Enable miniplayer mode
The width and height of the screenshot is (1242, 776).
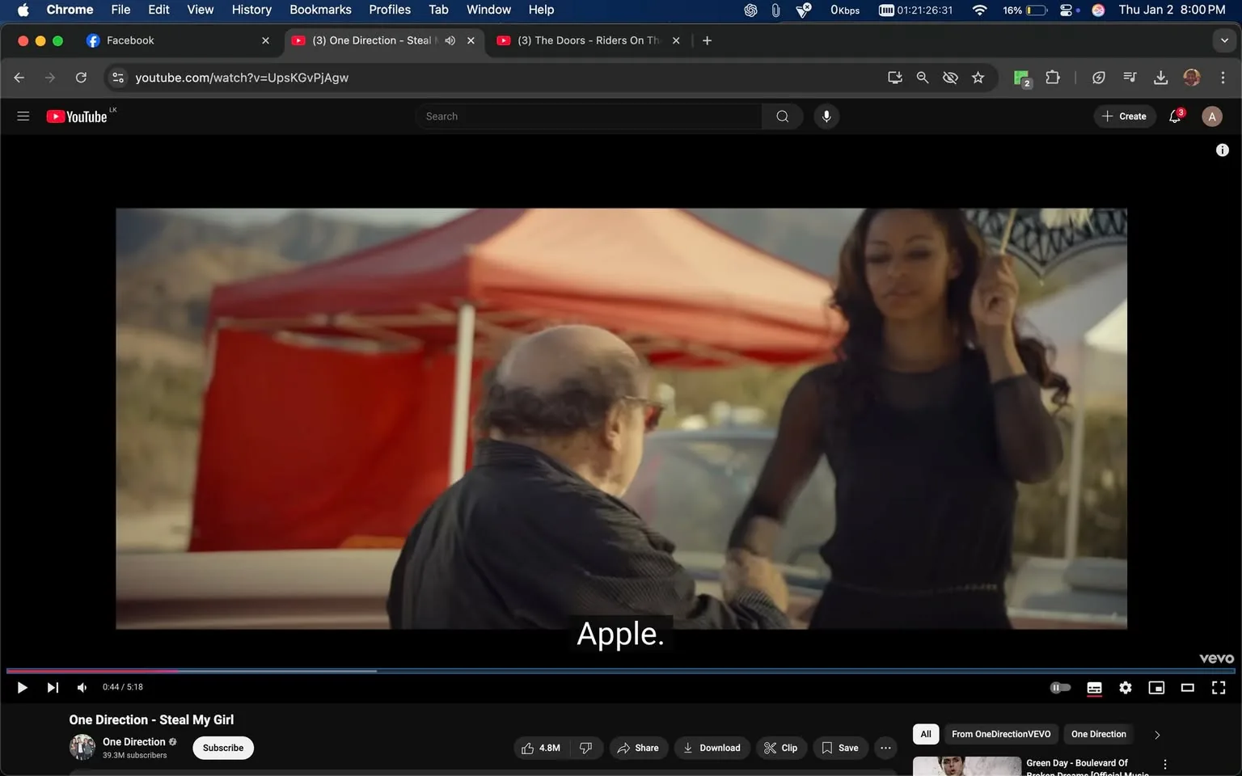pyautogui.click(x=1156, y=687)
